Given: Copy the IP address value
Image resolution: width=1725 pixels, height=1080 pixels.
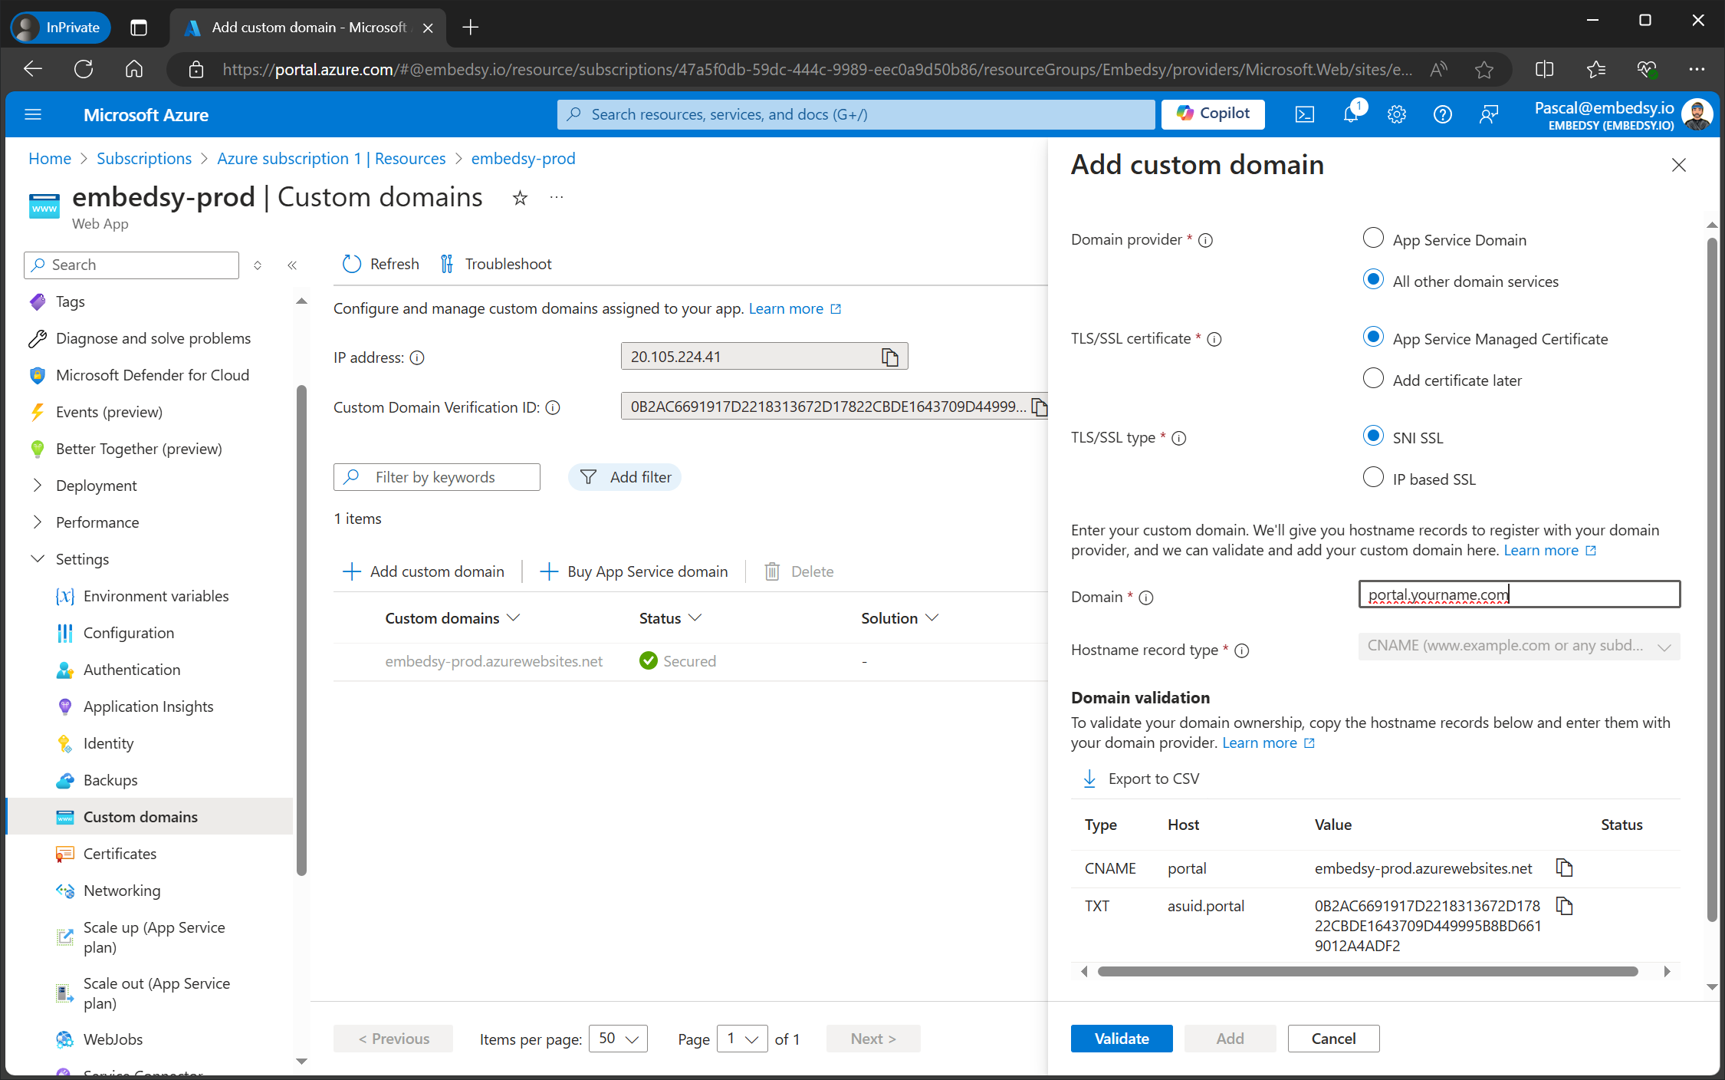Looking at the screenshot, I should [x=889, y=356].
